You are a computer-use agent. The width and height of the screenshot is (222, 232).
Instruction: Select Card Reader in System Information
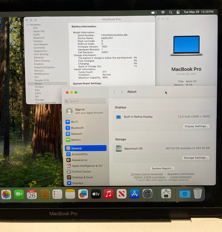41,44
